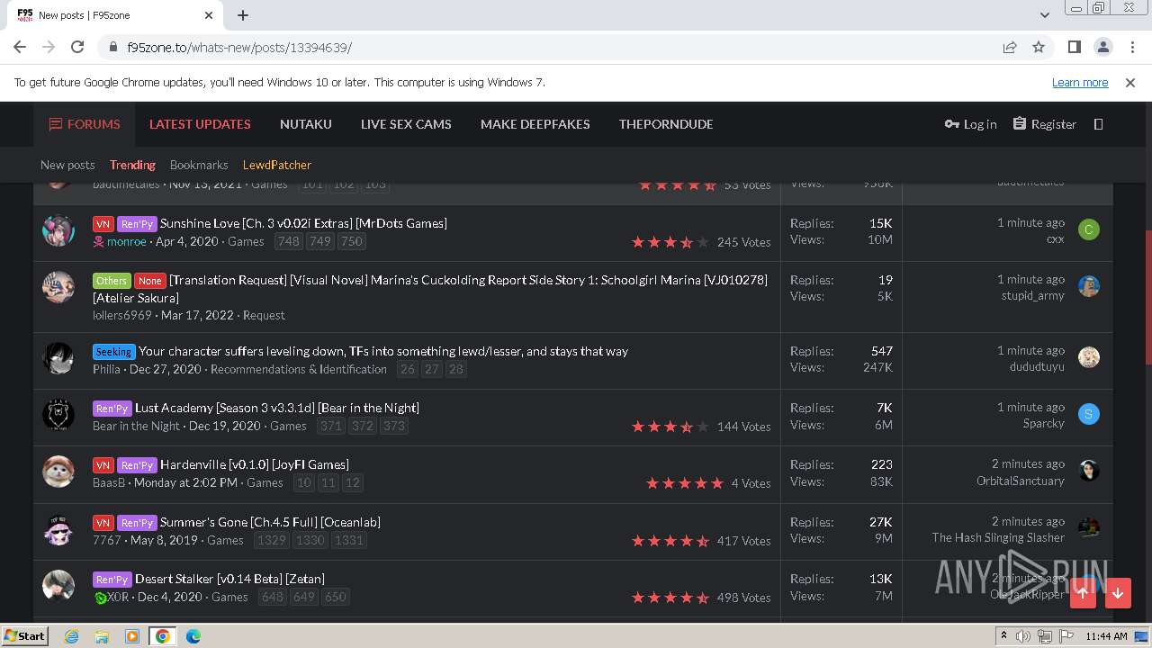Open the volume speaker tray icon
1152x648 pixels.
(x=1023, y=636)
